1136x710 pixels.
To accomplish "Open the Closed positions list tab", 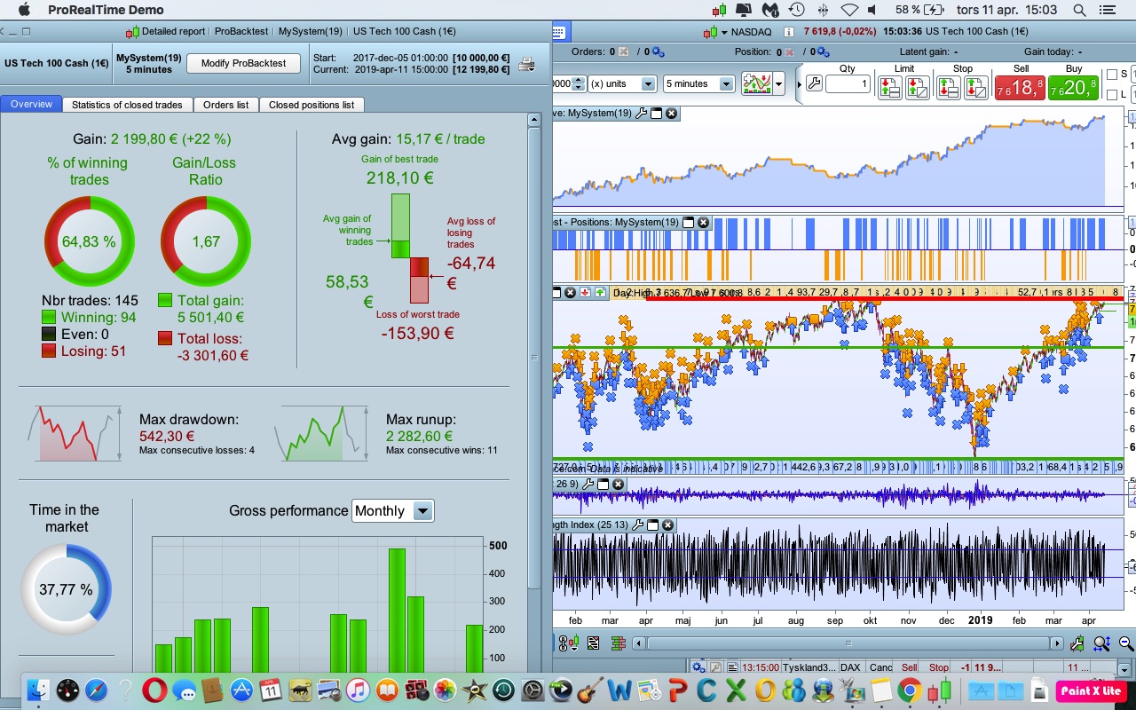I will [311, 105].
